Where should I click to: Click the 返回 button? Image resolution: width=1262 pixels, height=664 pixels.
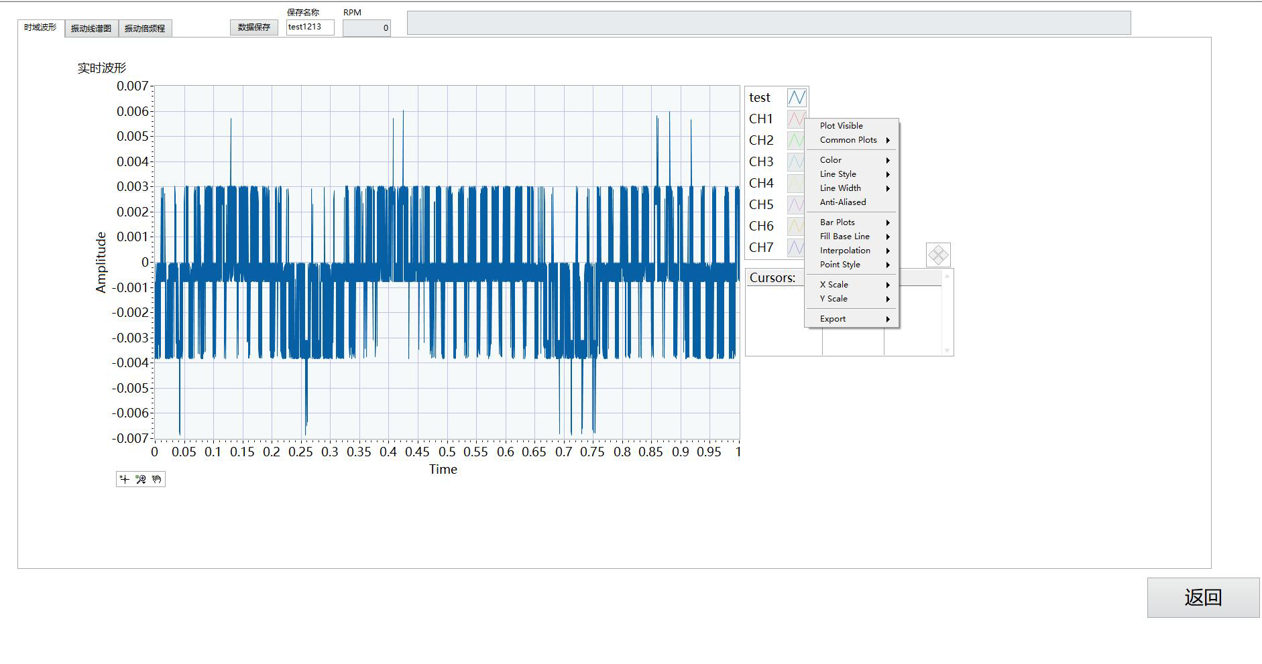pyautogui.click(x=1203, y=598)
